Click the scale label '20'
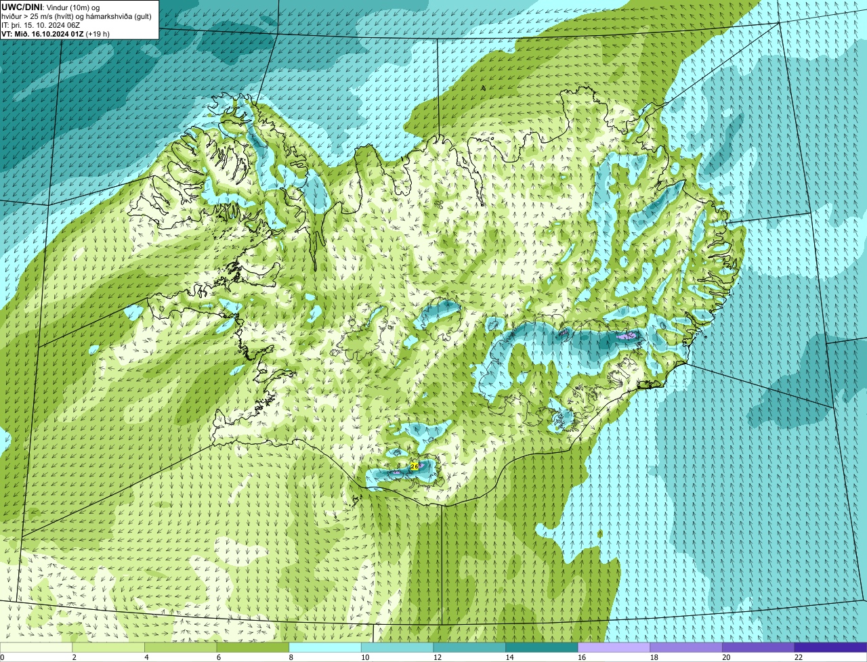Image resolution: width=867 pixels, height=662 pixels. (x=726, y=657)
